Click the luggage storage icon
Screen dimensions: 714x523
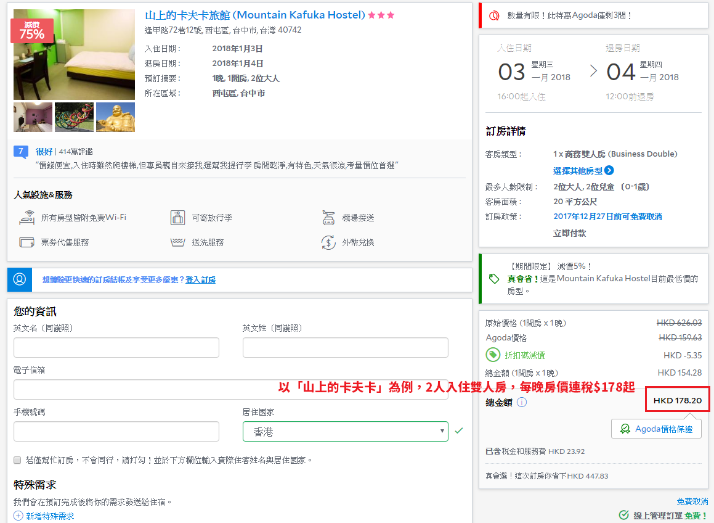click(177, 218)
